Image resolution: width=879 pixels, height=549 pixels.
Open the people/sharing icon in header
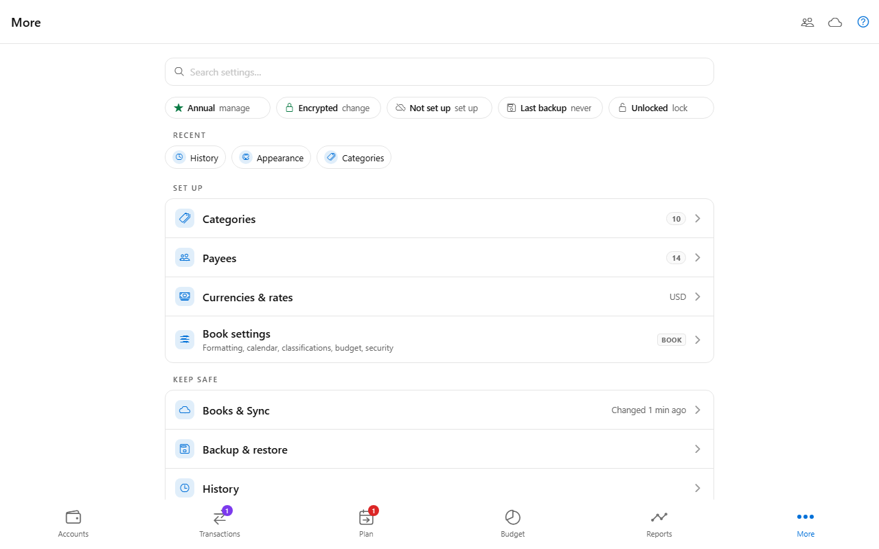808,22
